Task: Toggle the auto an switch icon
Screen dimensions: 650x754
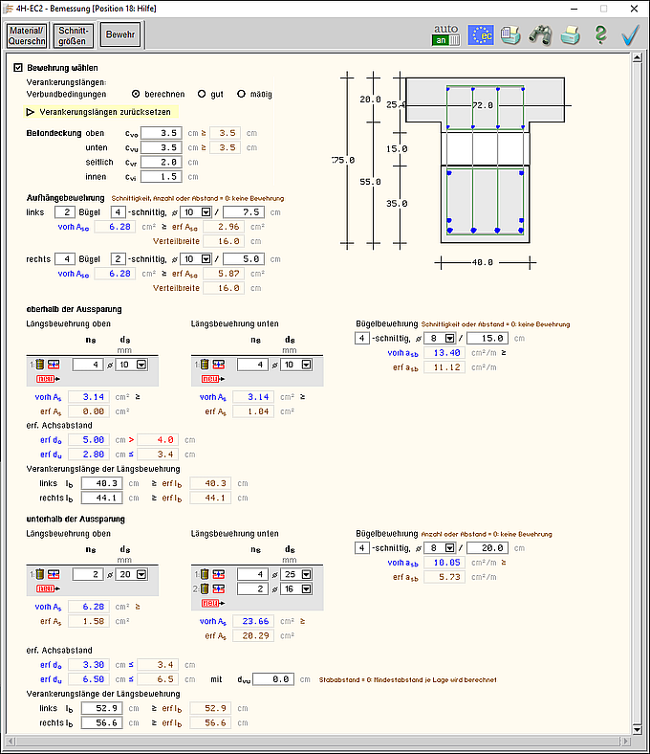Action: (447, 34)
